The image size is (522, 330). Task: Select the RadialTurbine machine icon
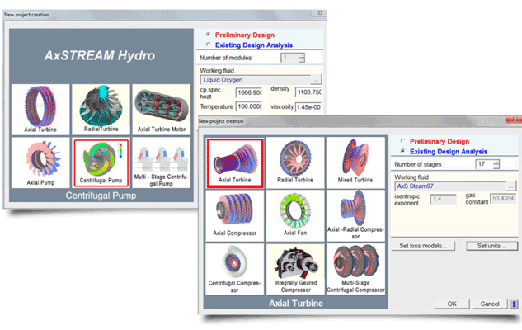(101, 109)
